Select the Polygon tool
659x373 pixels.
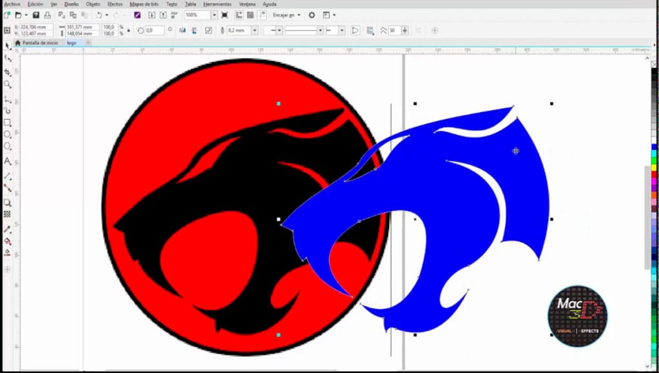click(7, 146)
